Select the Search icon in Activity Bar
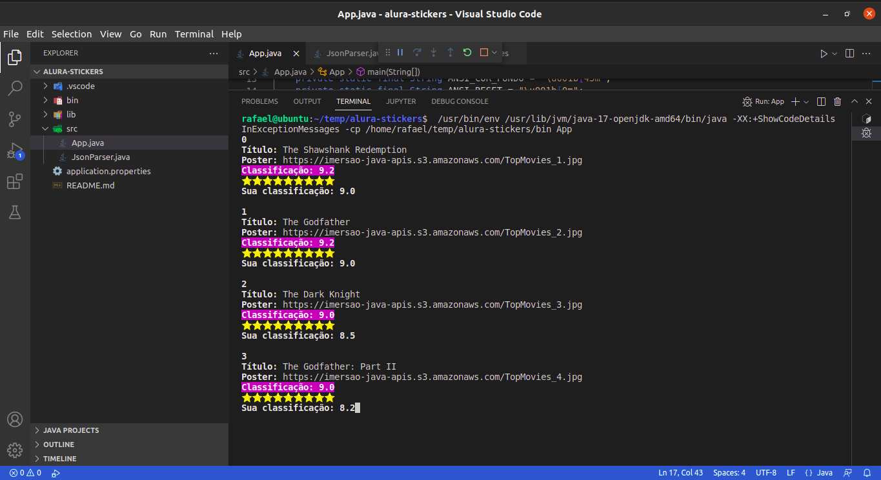This screenshot has width=881, height=480. coord(15,88)
